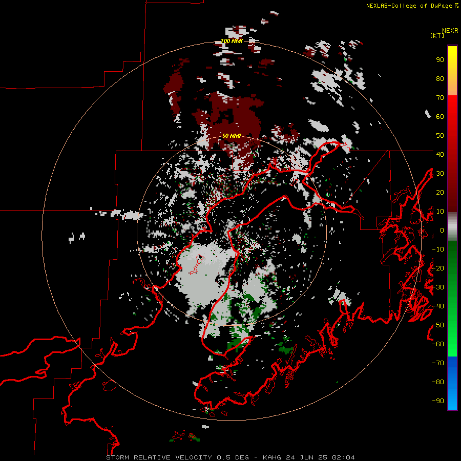Select the 0 knot scale value

[x=442, y=230]
